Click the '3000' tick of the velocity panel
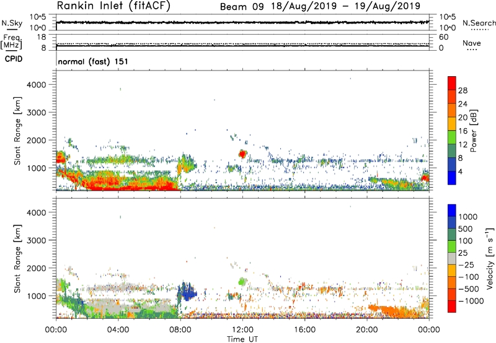 click(x=37, y=240)
